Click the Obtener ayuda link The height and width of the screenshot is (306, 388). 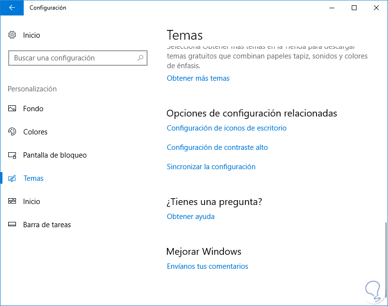[x=191, y=217]
